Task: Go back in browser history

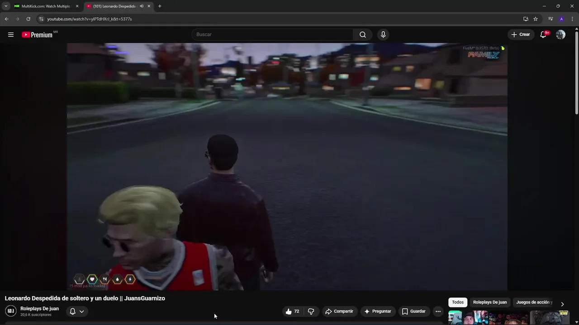Action: pyautogui.click(x=6, y=19)
